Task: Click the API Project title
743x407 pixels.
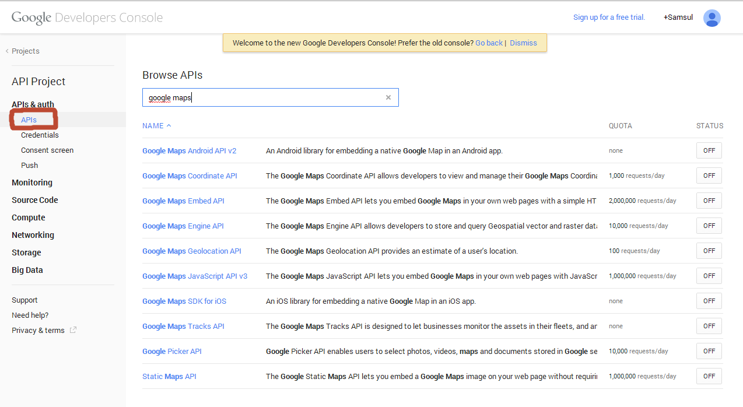Action: (x=38, y=82)
